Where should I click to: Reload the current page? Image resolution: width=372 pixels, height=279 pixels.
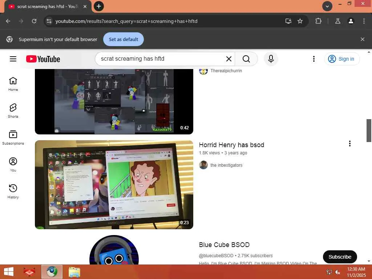coord(34,21)
